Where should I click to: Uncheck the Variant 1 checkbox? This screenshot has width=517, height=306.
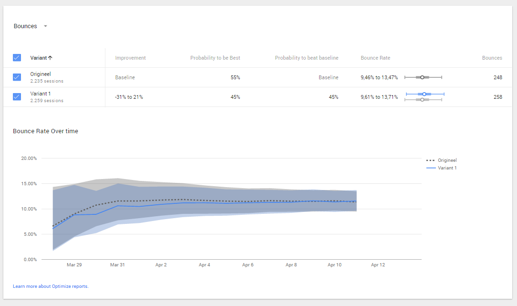coord(17,97)
